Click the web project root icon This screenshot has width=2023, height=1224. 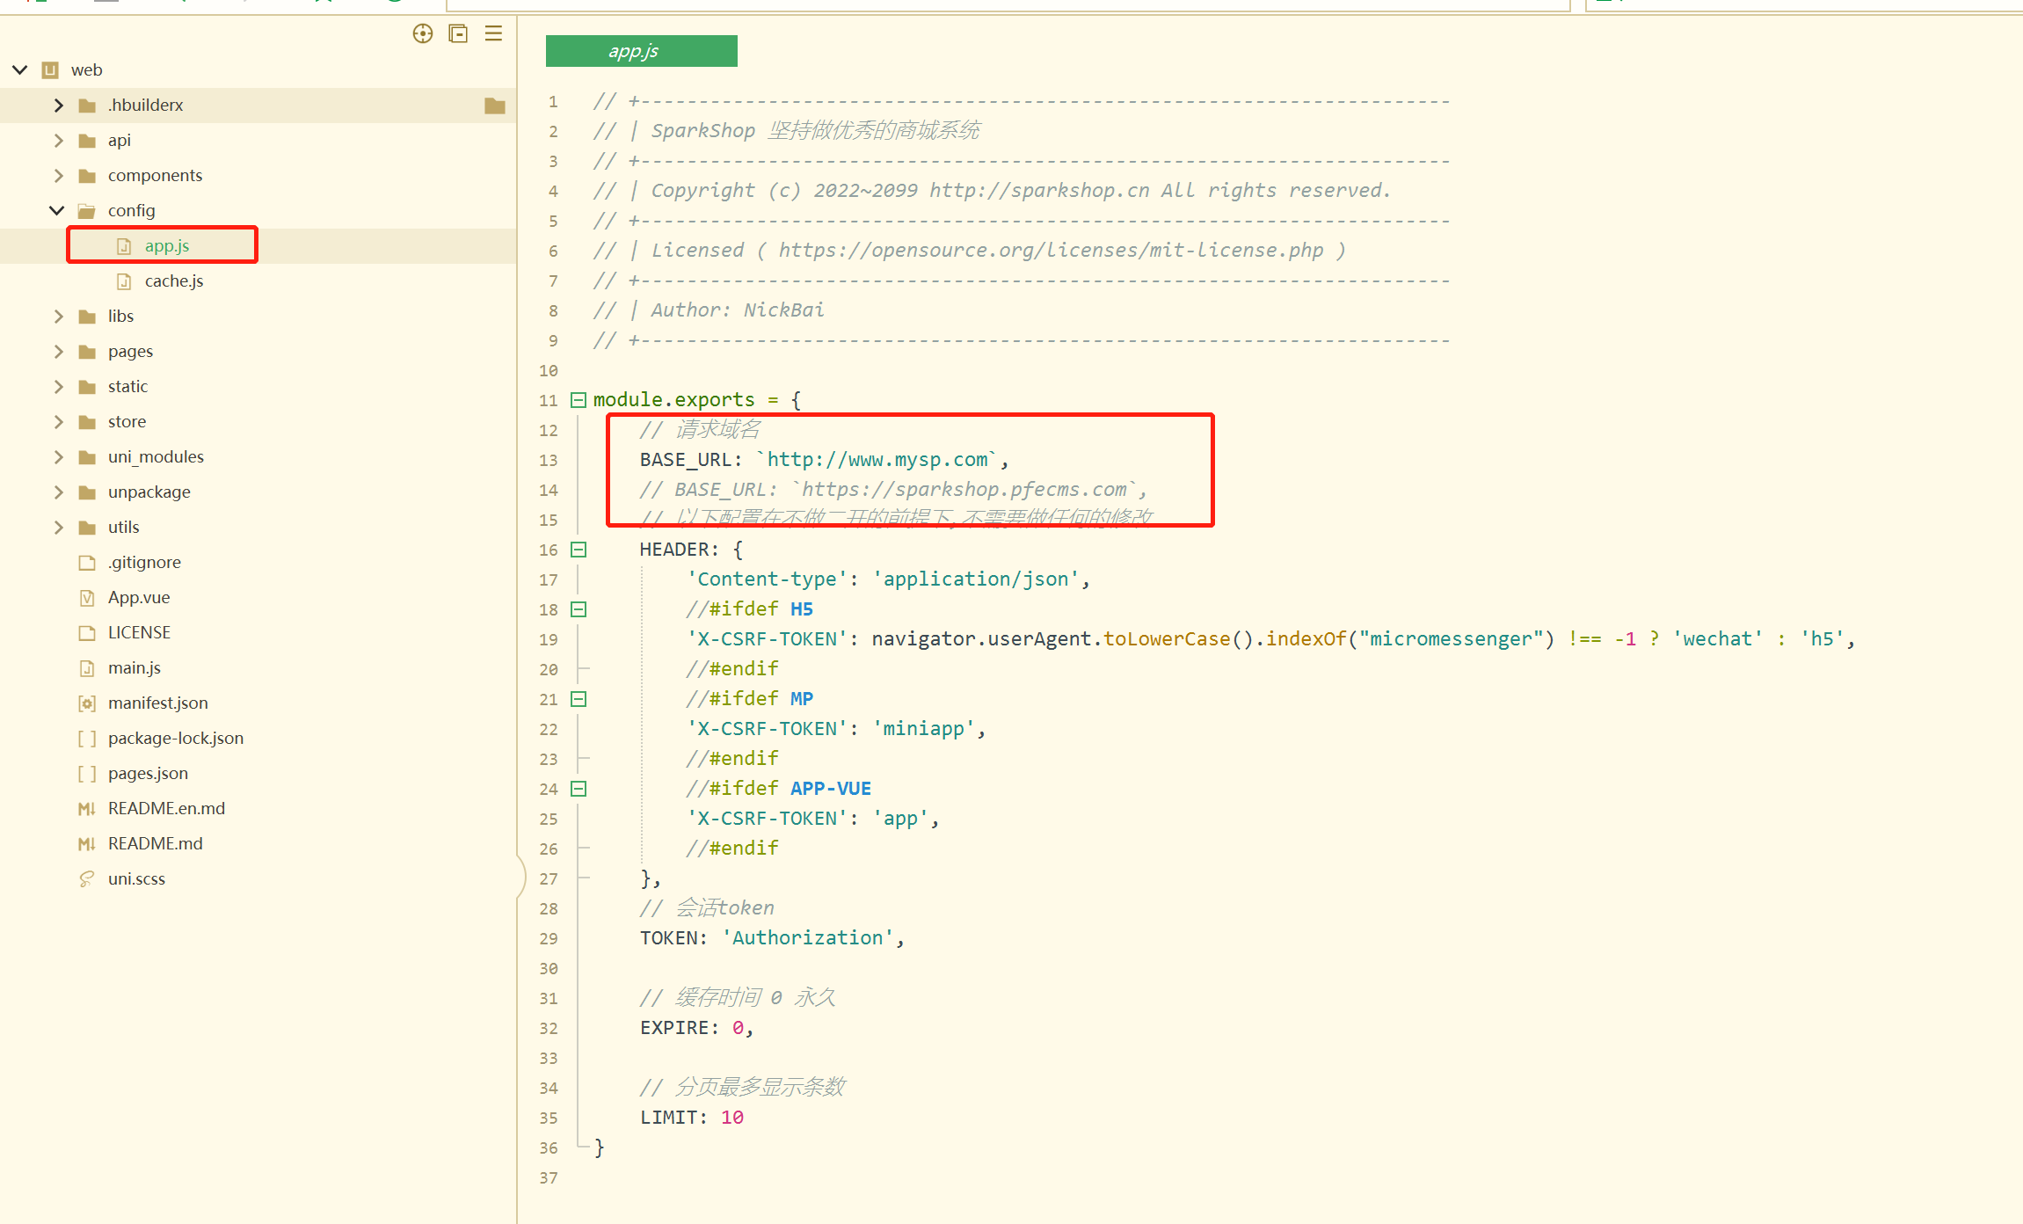50,70
